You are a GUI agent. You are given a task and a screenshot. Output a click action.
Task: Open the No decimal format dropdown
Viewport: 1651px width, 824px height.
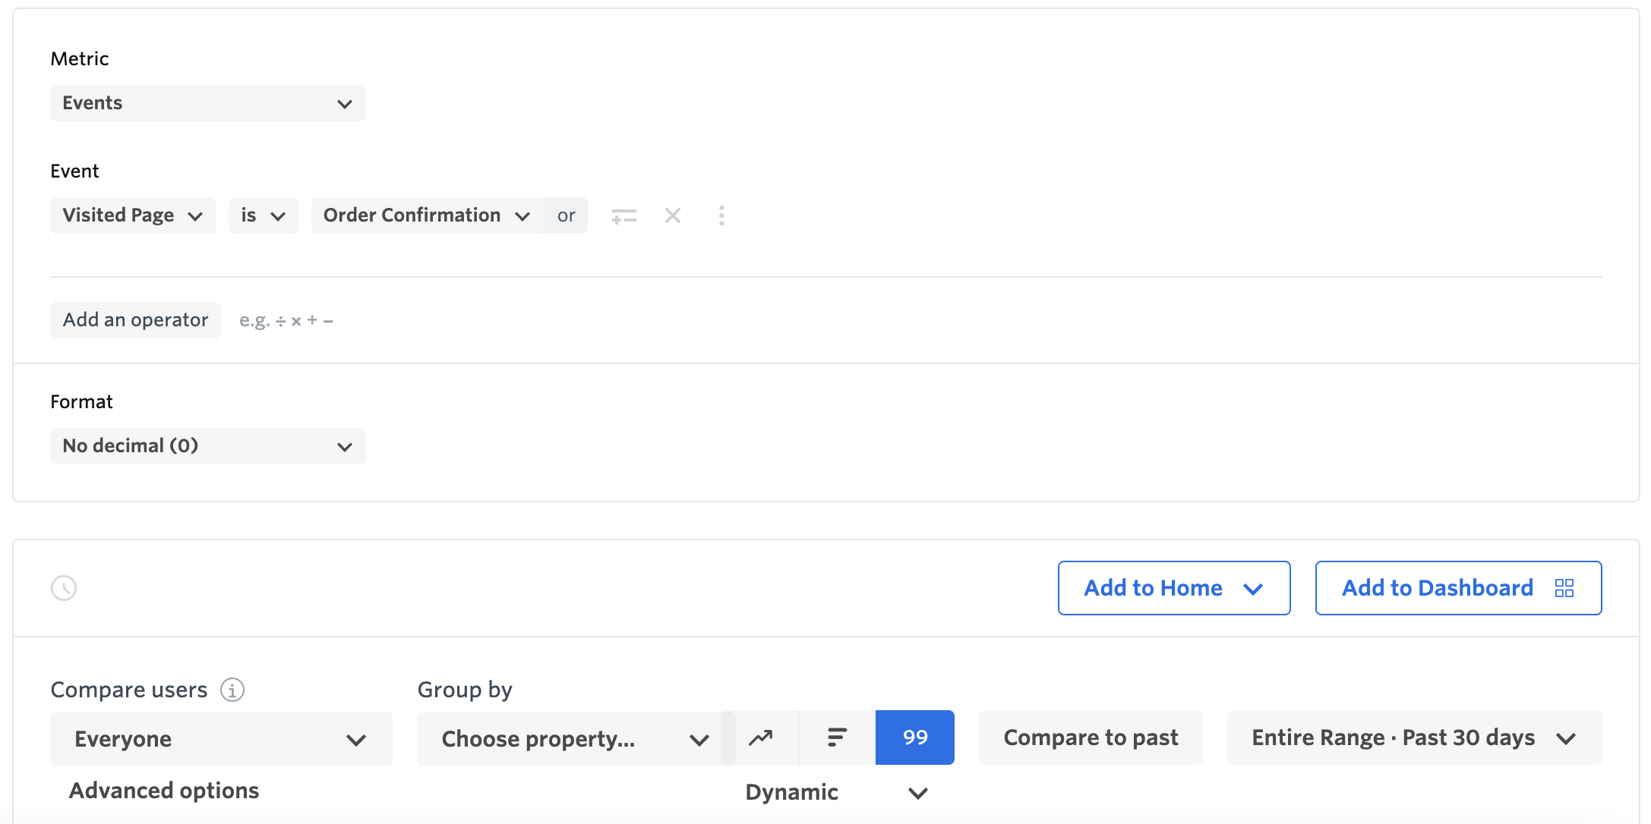point(207,446)
